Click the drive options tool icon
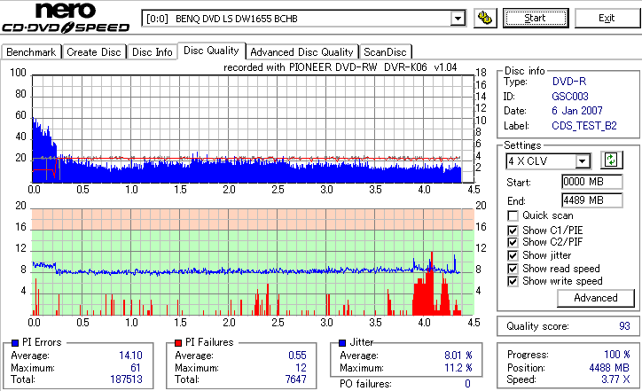This screenshot has width=642, height=391. pos(485,18)
